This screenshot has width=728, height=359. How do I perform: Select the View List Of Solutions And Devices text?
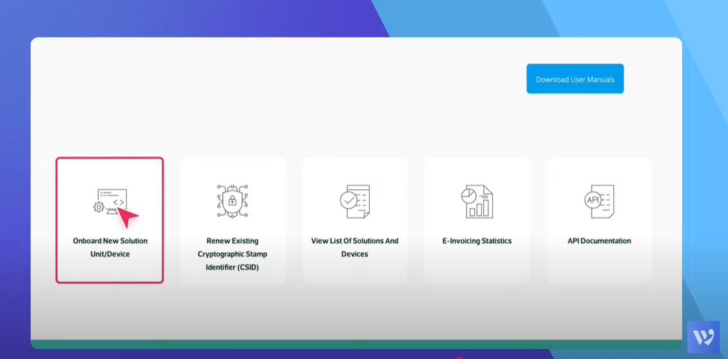point(355,247)
